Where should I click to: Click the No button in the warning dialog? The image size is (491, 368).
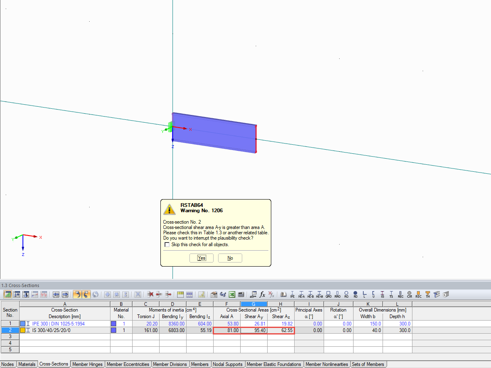click(x=230, y=258)
